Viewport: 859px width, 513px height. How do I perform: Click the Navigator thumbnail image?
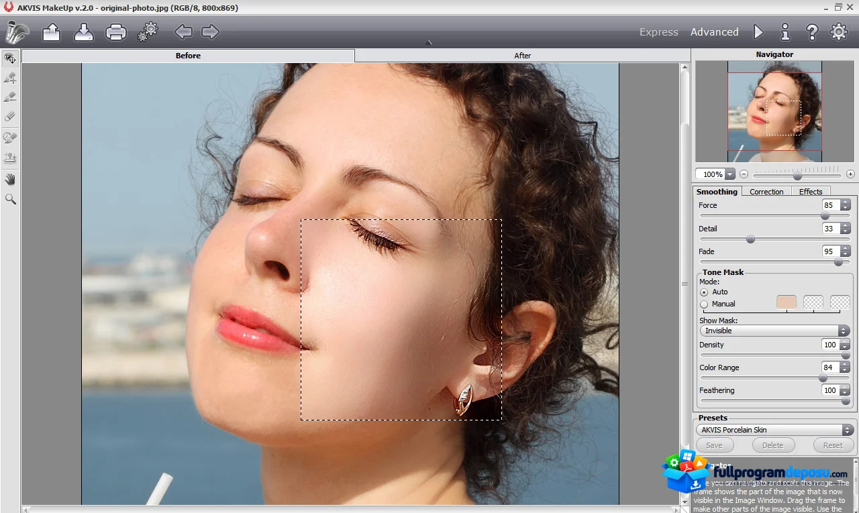[x=775, y=111]
